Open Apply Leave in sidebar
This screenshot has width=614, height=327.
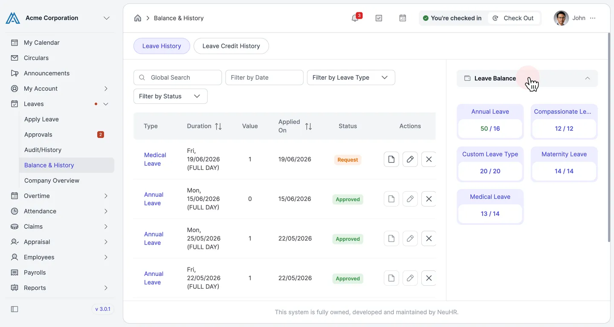[x=67, y=119]
